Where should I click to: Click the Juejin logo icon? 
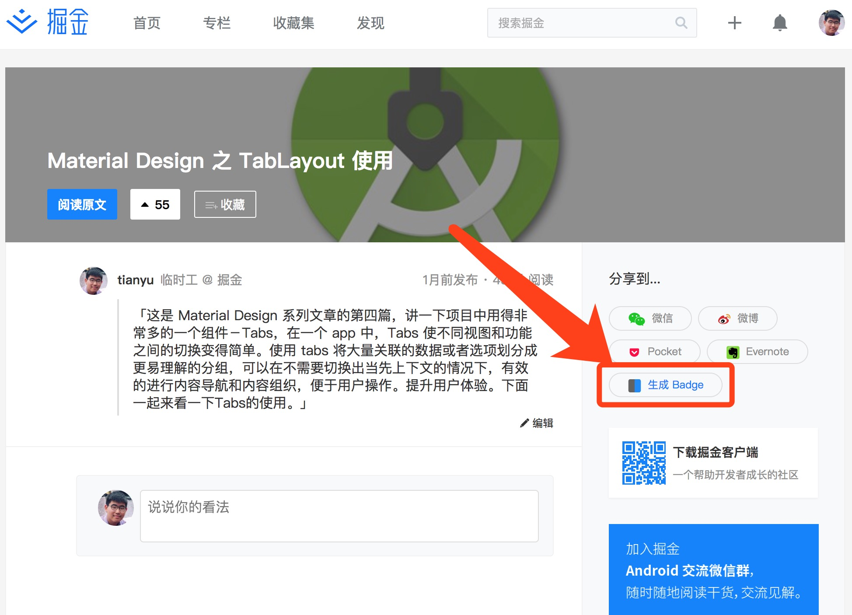(x=22, y=22)
